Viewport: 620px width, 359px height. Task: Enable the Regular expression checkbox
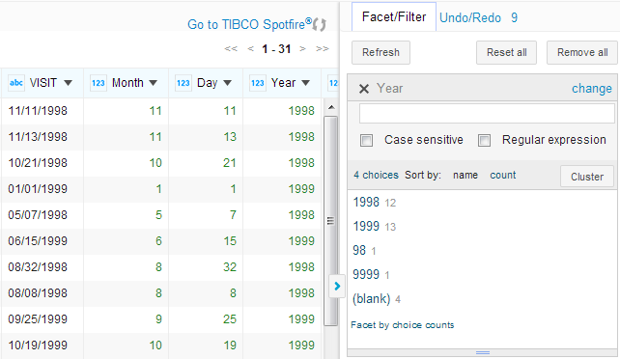484,140
